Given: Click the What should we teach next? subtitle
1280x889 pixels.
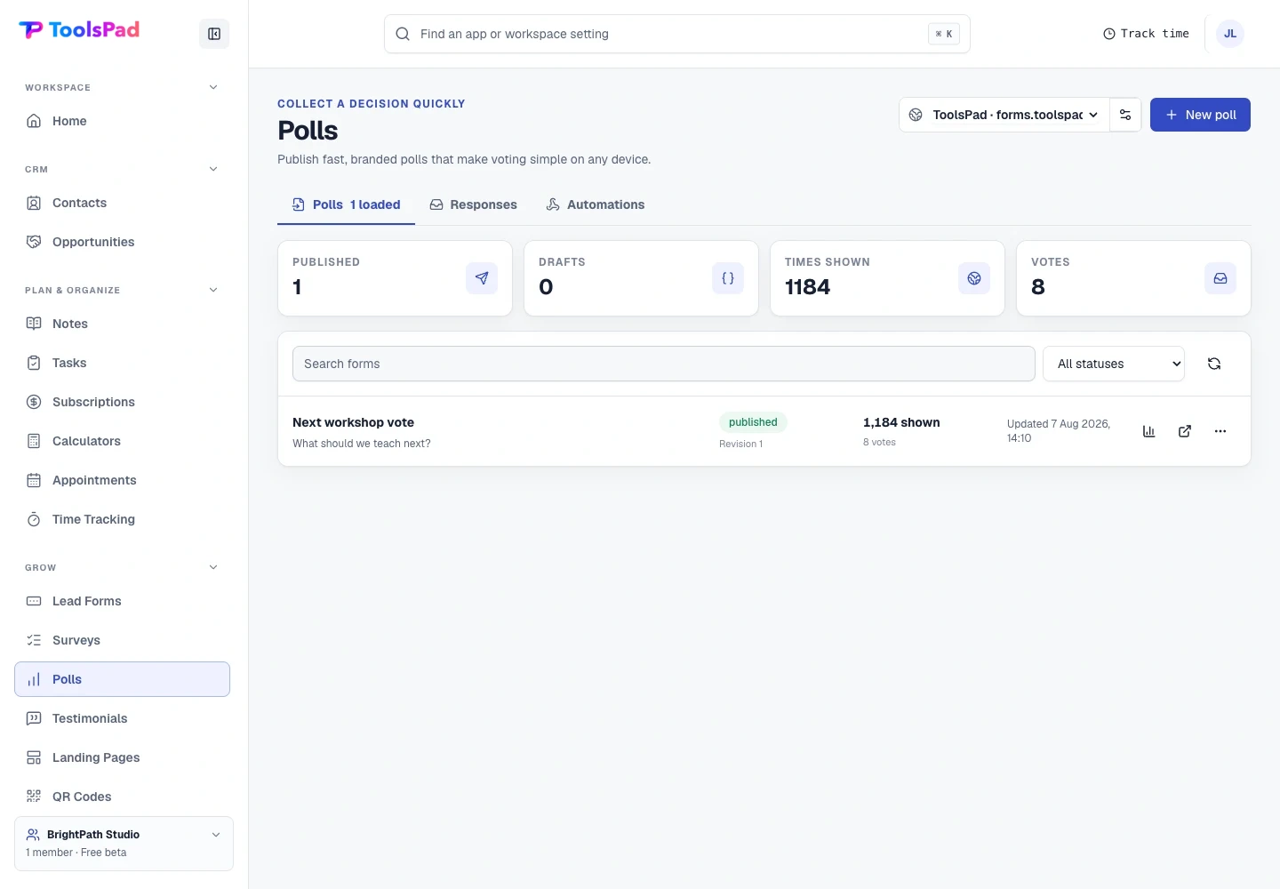Looking at the screenshot, I should [x=362, y=444].
